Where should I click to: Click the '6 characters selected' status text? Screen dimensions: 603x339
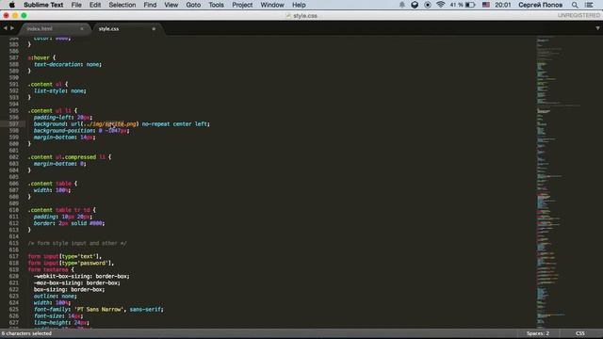click(x=26, y=333)
